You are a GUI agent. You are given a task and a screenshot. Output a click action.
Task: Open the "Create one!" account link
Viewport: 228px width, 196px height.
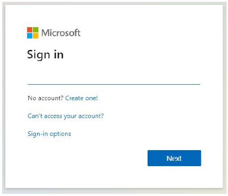(x=81, y=98)
